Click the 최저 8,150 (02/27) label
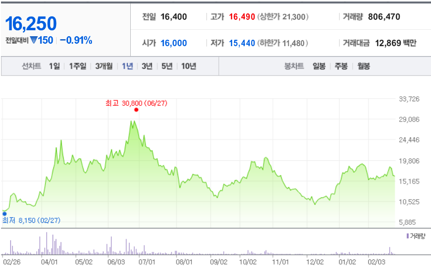Viewport: 431px width, 268px height. pyautogui.click(x=31, y=220)
